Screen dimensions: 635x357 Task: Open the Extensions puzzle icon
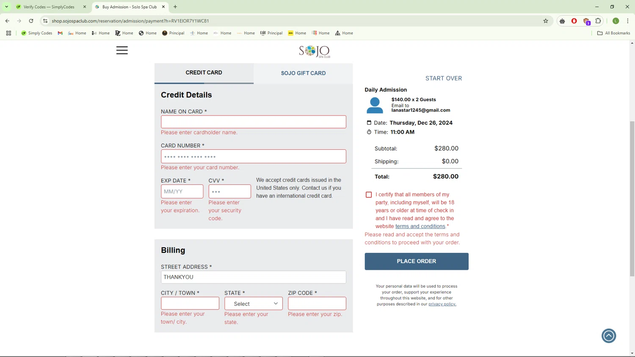point(598,21)
